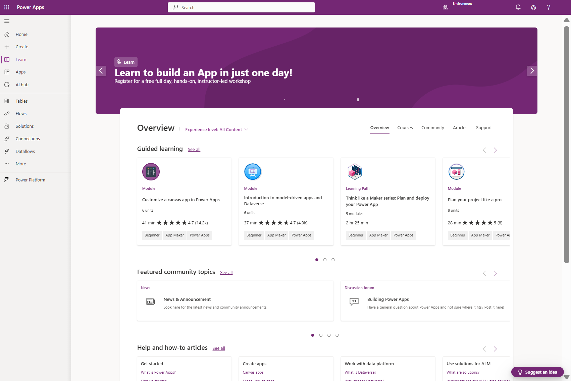Screen dimensions: 571x381
Task: Open the Create section from sidebar
Action: point(21,47)
